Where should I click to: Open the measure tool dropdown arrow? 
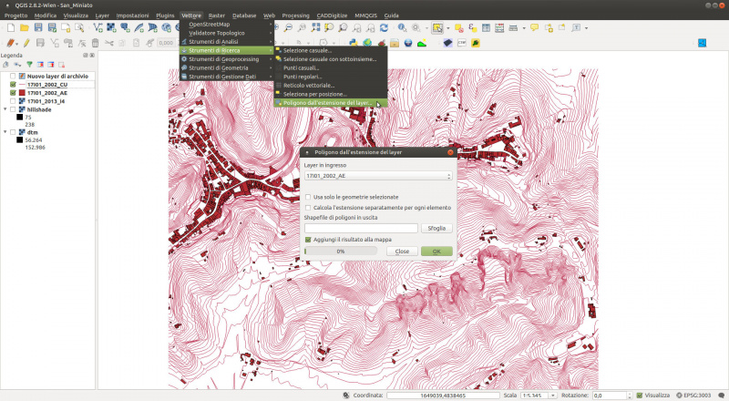(523, 28)
